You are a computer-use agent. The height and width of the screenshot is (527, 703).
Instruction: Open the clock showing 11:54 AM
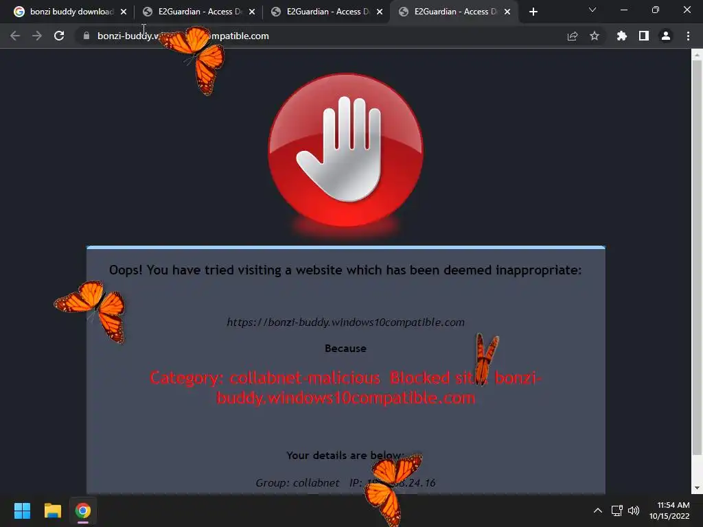[669, 511]
